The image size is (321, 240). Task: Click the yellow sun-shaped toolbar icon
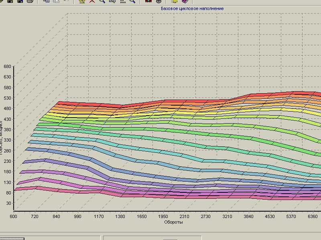(175, 1)
